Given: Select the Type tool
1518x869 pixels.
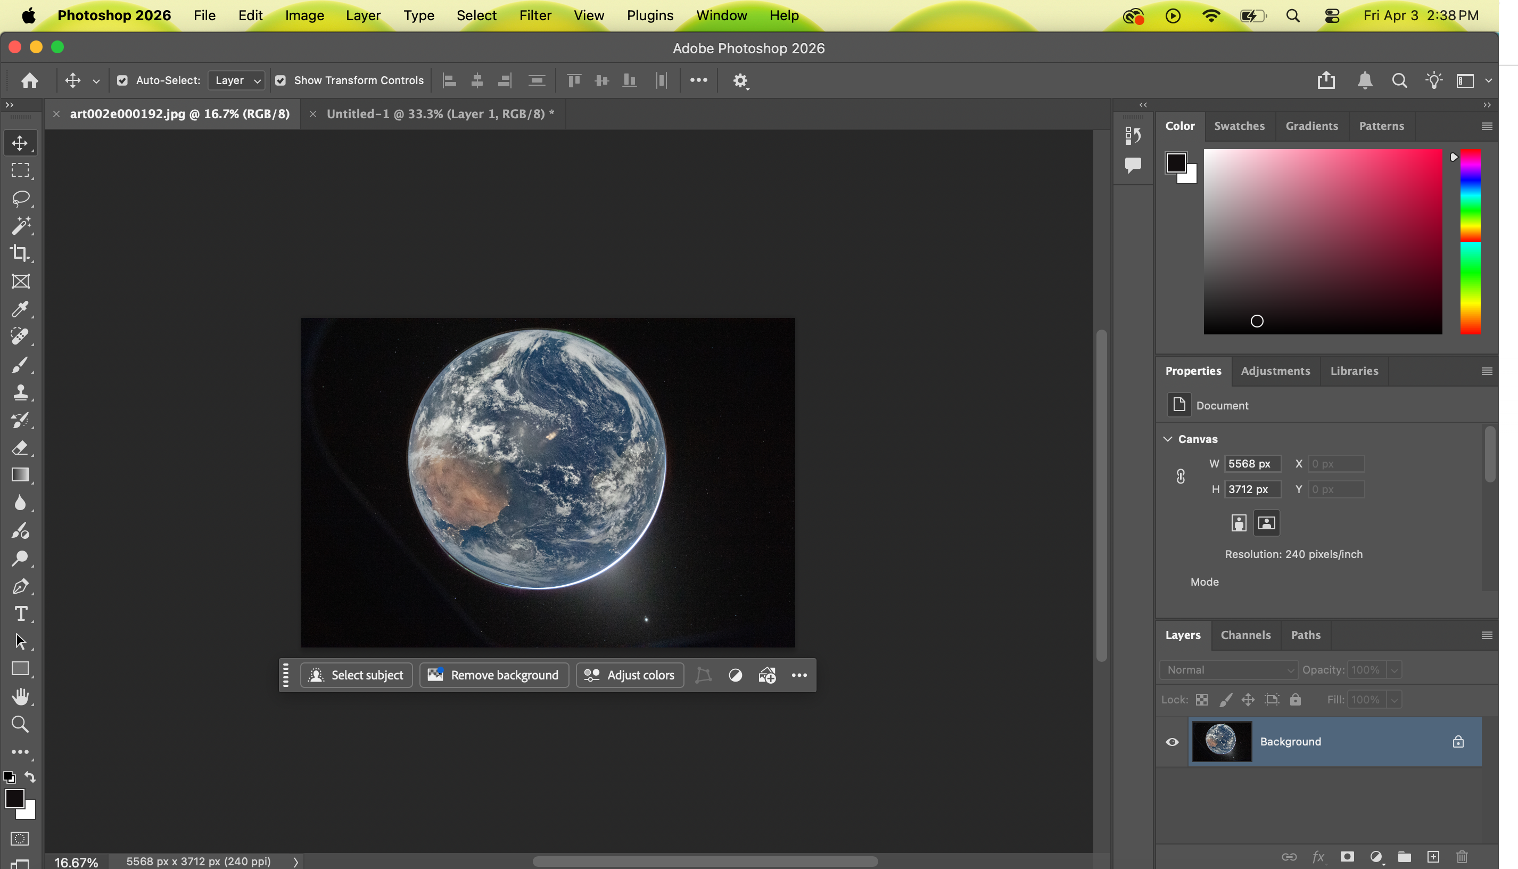Looking at the screenshot, I should (21, 613).
